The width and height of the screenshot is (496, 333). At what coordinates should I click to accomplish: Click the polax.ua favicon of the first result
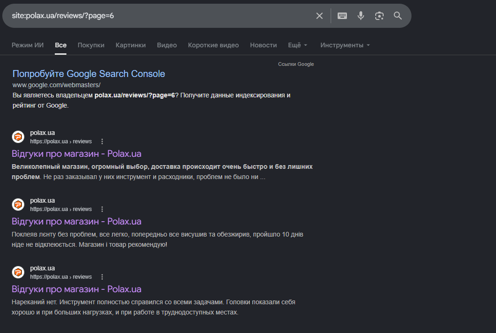[x=18, y=137]
